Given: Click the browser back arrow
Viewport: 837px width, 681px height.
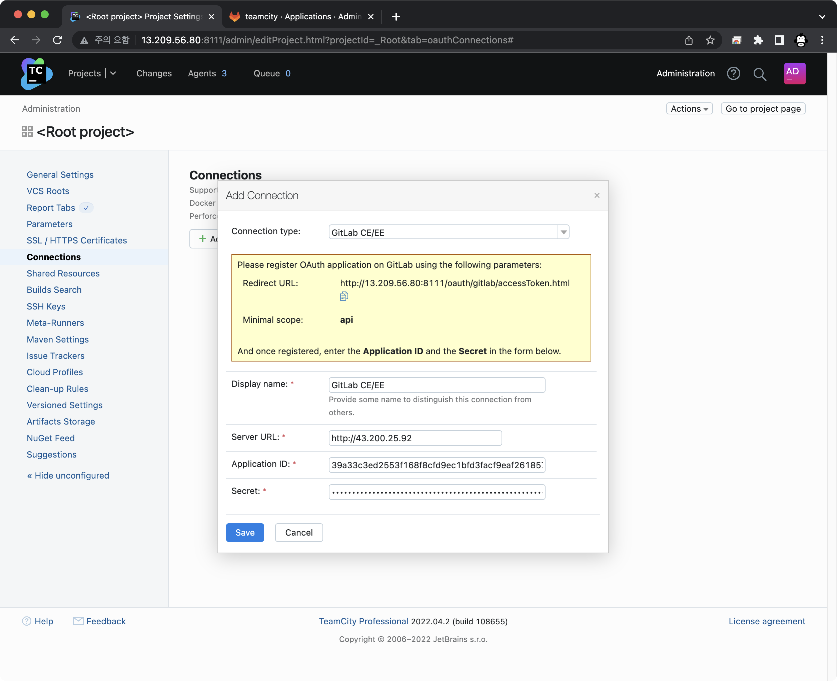Looking at the screenshot, I should coord(15,40).
